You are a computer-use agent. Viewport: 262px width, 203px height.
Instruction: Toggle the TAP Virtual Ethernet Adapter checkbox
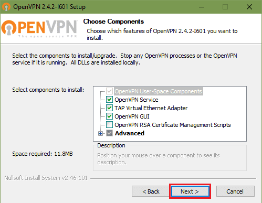[x=109, y=108]
